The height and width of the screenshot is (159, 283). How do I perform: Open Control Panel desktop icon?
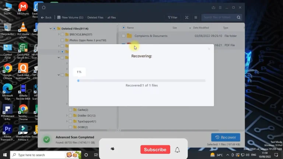[8, 52]
